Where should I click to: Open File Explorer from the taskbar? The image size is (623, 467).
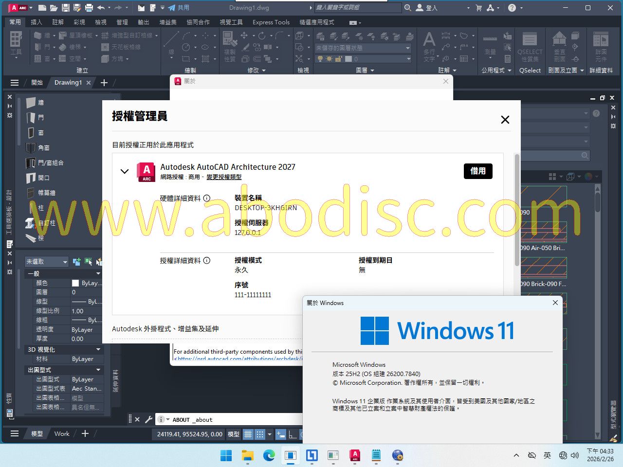point(248,455)
